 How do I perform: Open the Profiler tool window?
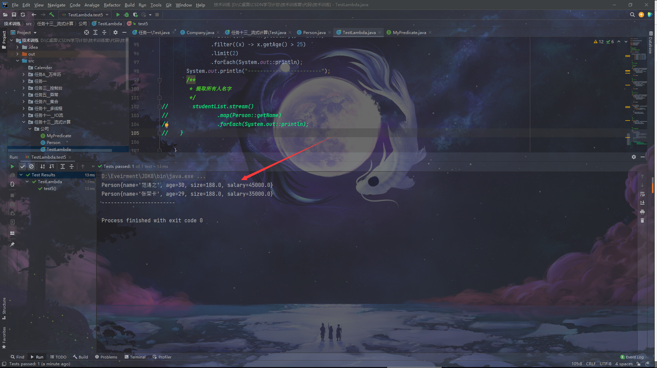point(162,357)
